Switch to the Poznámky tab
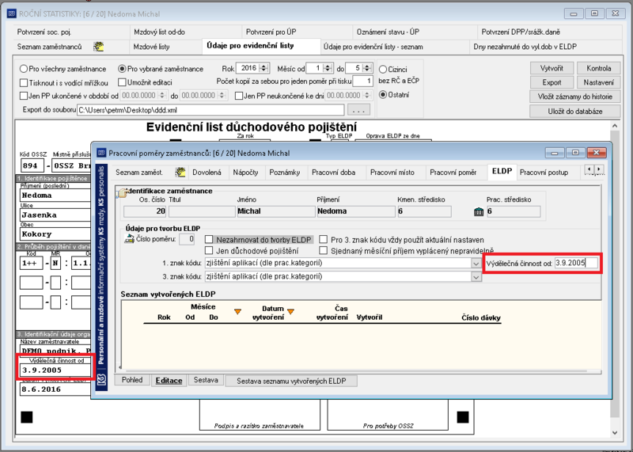The image size is (633, 452). (285, 173)
